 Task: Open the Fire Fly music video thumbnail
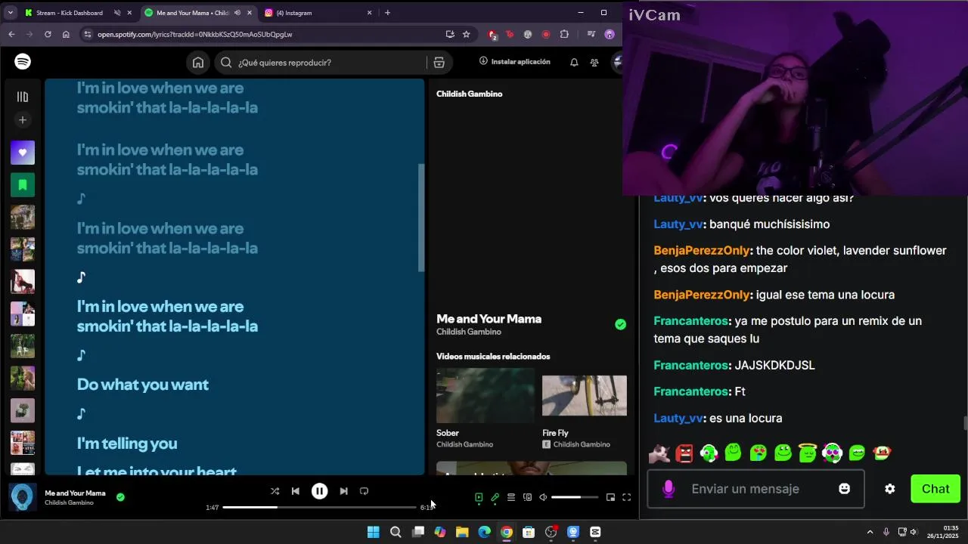point(585,396)
